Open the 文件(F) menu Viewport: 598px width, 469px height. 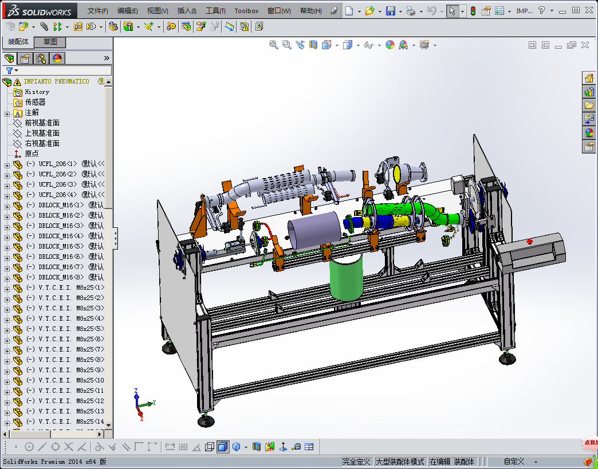(x=97, y=11)
